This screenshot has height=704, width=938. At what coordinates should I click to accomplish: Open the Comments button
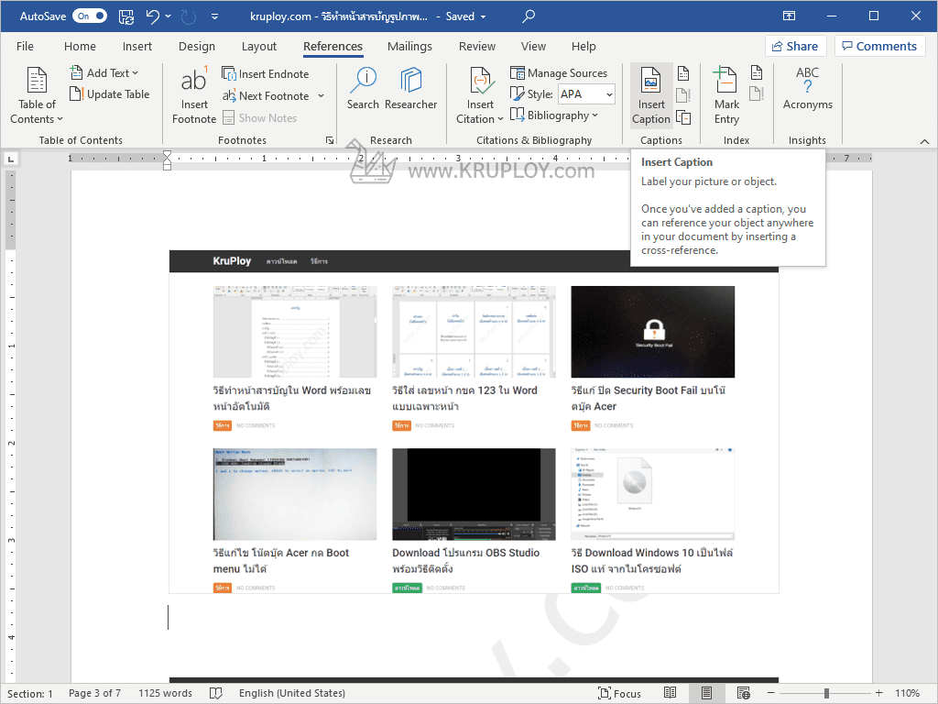[x=879, y=46]
